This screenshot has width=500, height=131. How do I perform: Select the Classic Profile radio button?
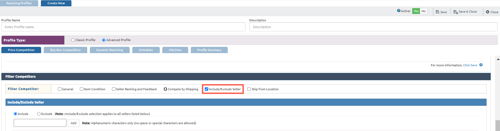(x=73, y=40)
